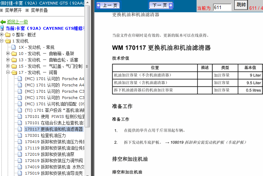Click page icon of 170101 使用 PIWIS 检测仪
The height and width of the screenshot is (176, 263).
point(20,117)
